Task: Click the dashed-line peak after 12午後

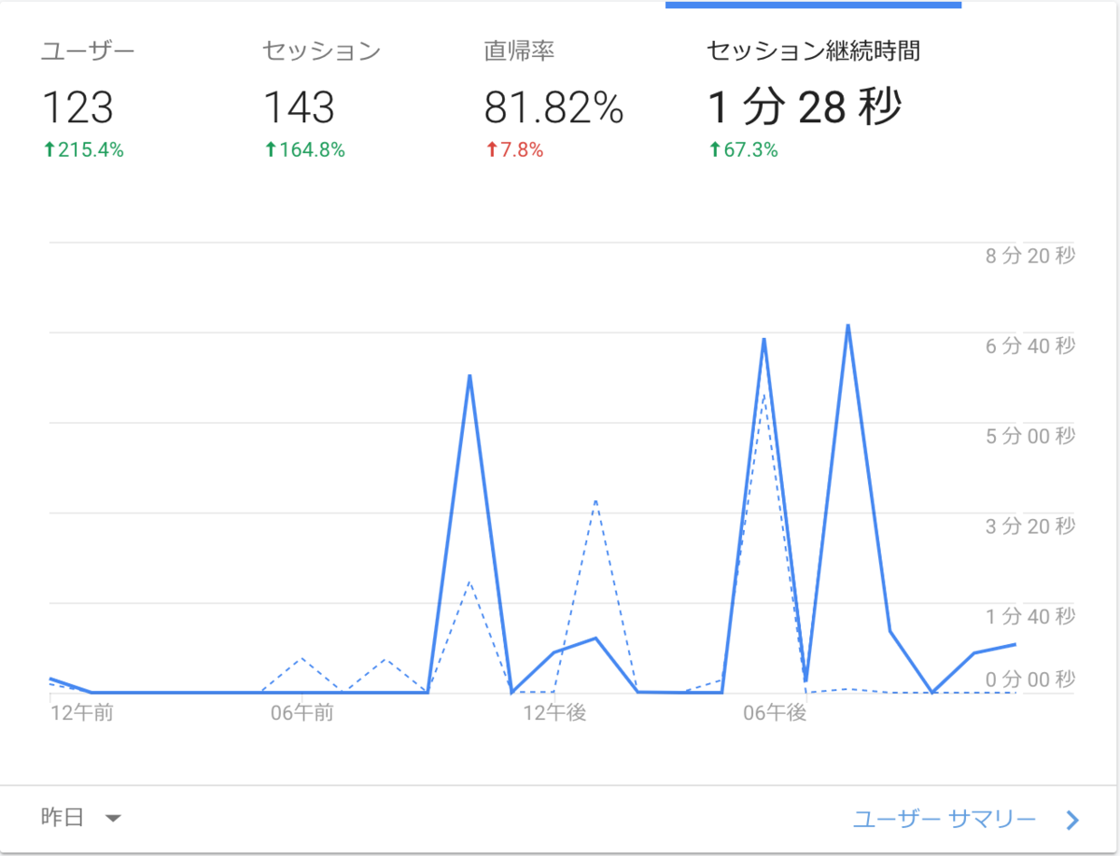Action: pos(595,501)
